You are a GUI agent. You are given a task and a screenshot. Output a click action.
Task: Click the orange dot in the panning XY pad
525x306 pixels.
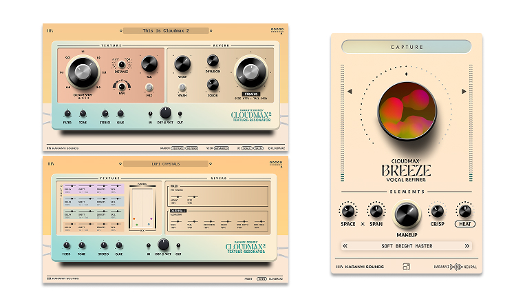(134, 218)
